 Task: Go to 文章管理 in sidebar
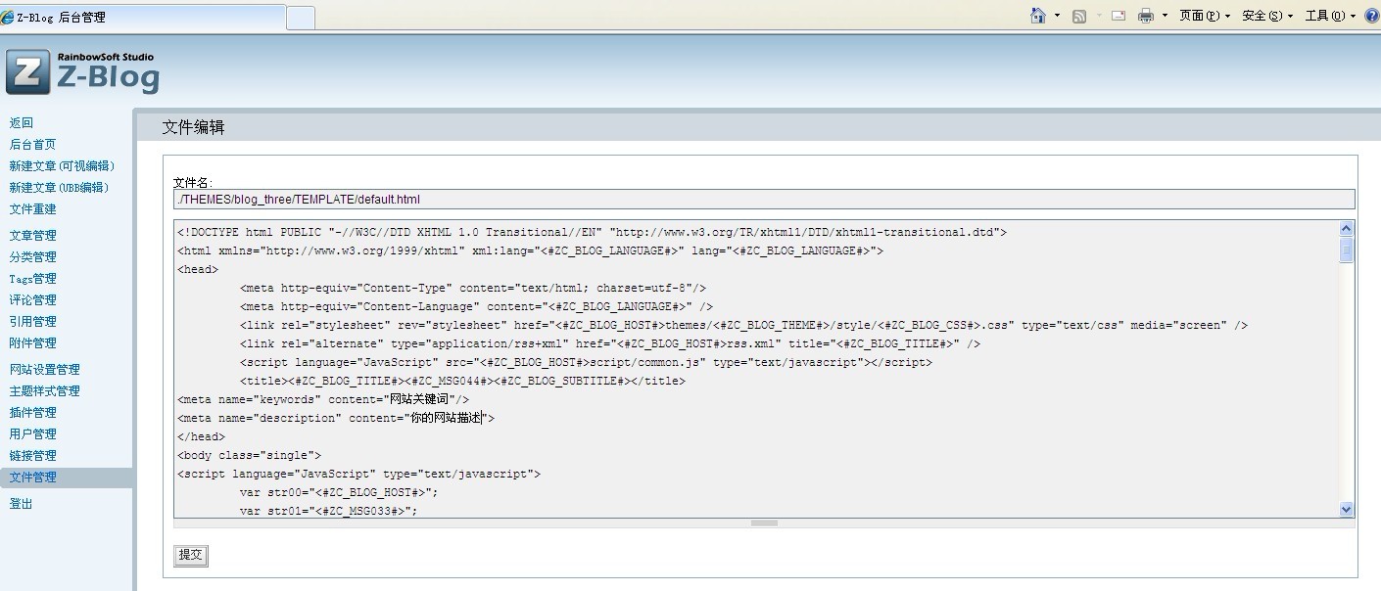click(32, 235)
